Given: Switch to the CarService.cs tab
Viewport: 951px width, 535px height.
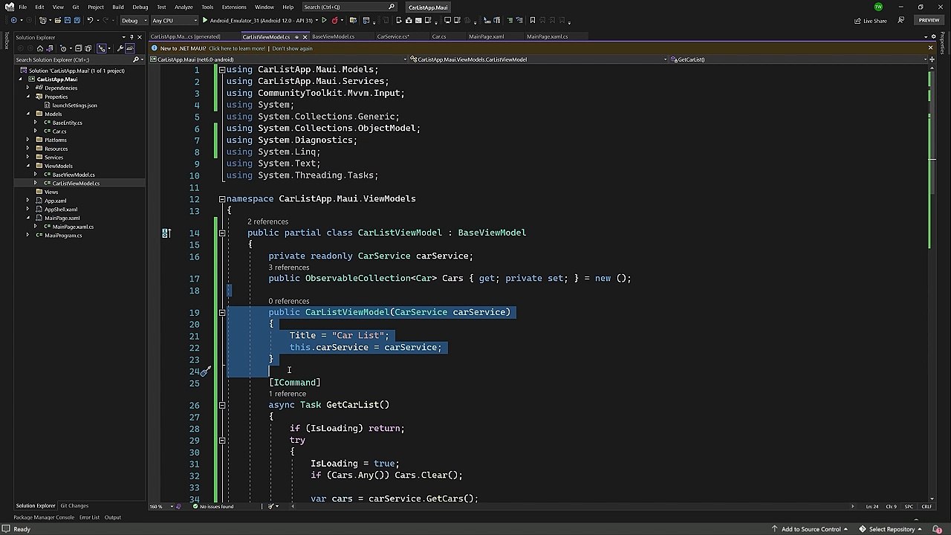Looking at the screenshot, I should pyautogui.click(x=392, y=36).
